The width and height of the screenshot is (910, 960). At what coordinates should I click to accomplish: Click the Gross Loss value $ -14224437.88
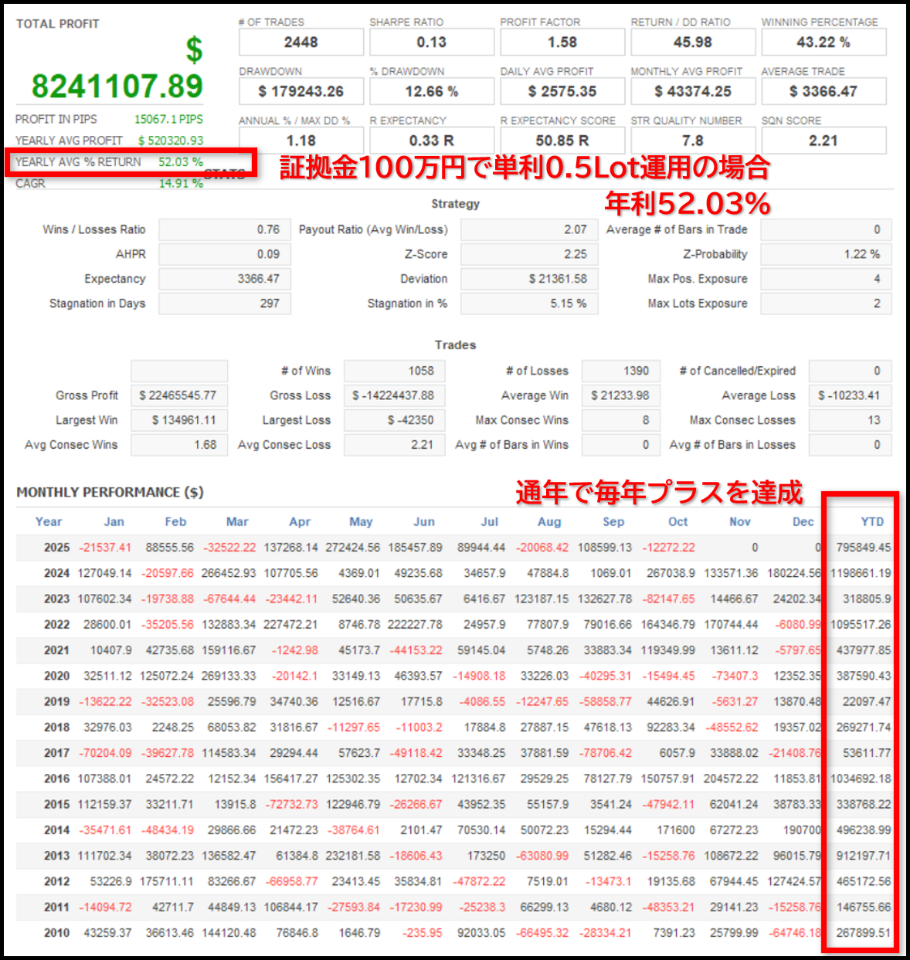395,395
